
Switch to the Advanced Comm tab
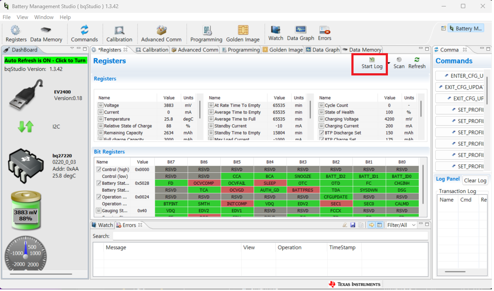pyautogui.click(x=195, y=50)
